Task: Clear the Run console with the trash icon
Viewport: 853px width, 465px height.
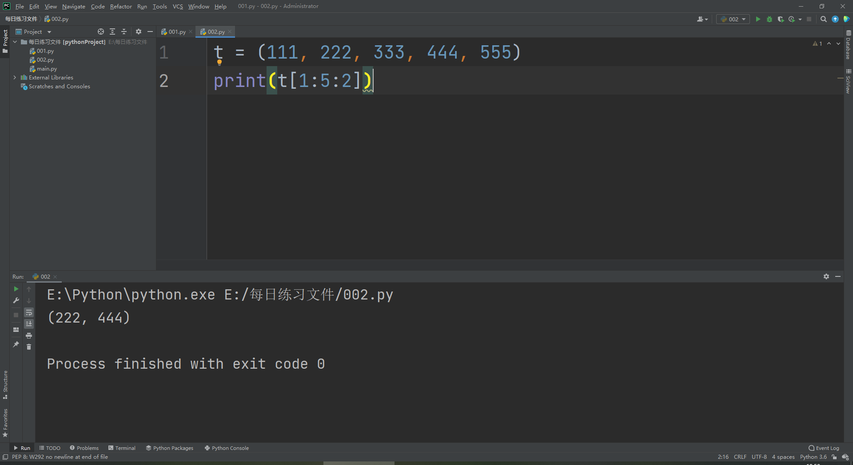Action: point(29,347)
